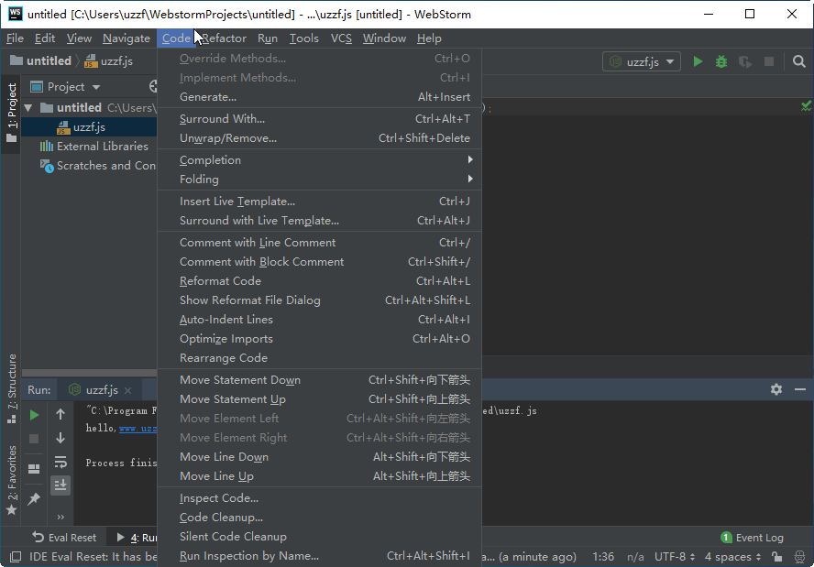Open the Navigate menu
Image resolution: width=814 pixels, height=567 pixels.
click(x=126, y=38)
